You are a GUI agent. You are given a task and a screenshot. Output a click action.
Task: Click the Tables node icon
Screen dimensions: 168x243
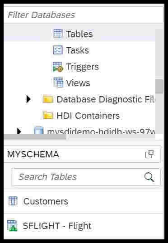click(x=58, y=34)
